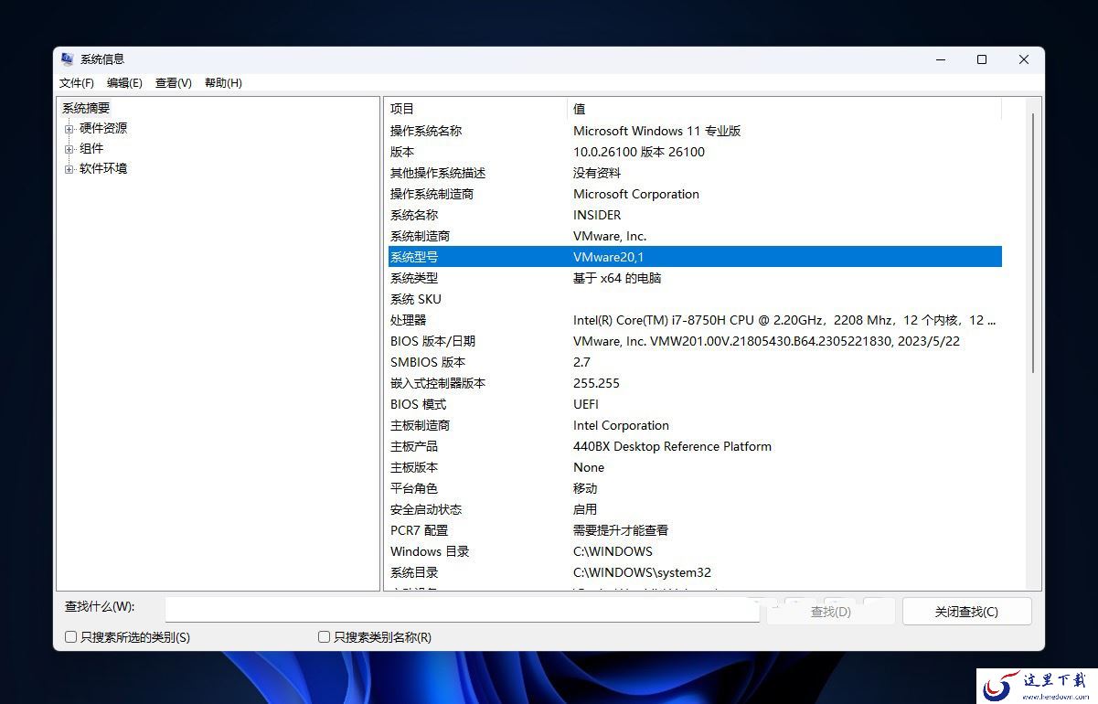The height and width of the screenshot is (704, 1098).
Task: Enable 只搜索类别名称(R) checkbox
Action: (324, 637)
